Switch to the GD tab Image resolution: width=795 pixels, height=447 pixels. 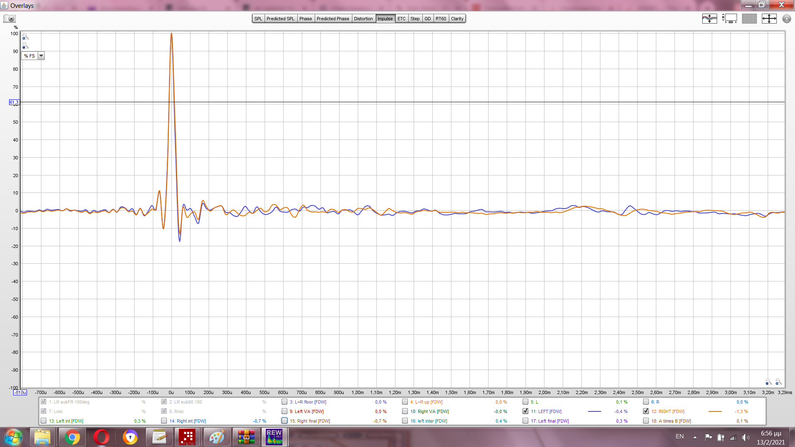tap(428, 19)
